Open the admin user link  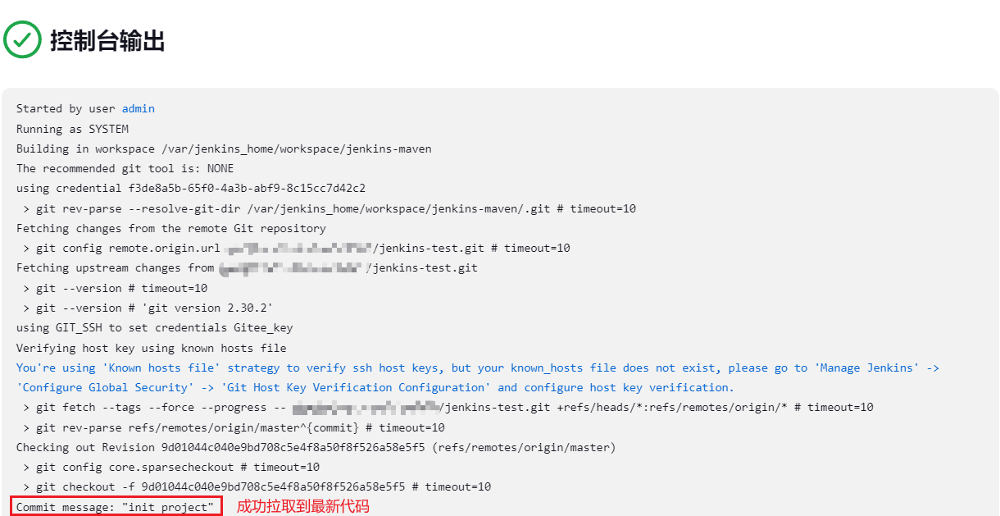point(139,109)
